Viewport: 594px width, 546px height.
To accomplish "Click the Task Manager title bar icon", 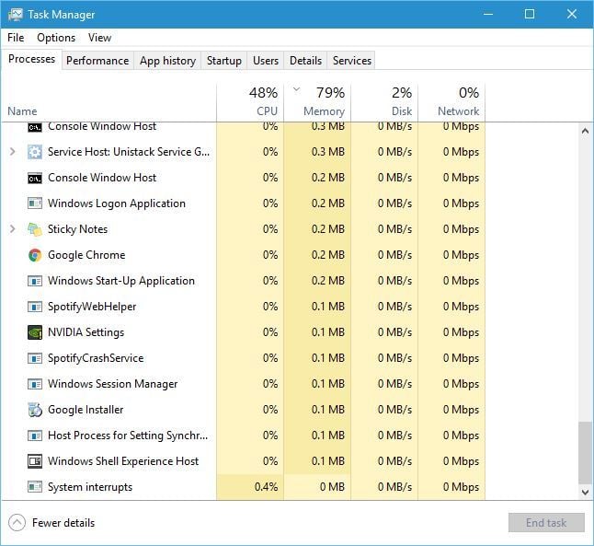I will [x=16, y=15].
